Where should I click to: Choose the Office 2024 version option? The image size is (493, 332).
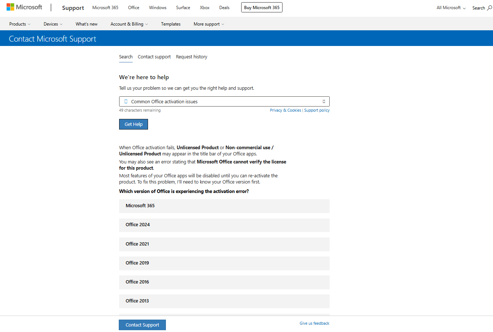(x=224, y=225)
